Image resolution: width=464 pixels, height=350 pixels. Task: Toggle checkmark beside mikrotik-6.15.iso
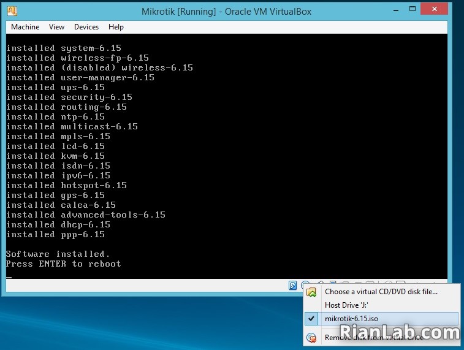pyautogui.click(x=311, y=319)
